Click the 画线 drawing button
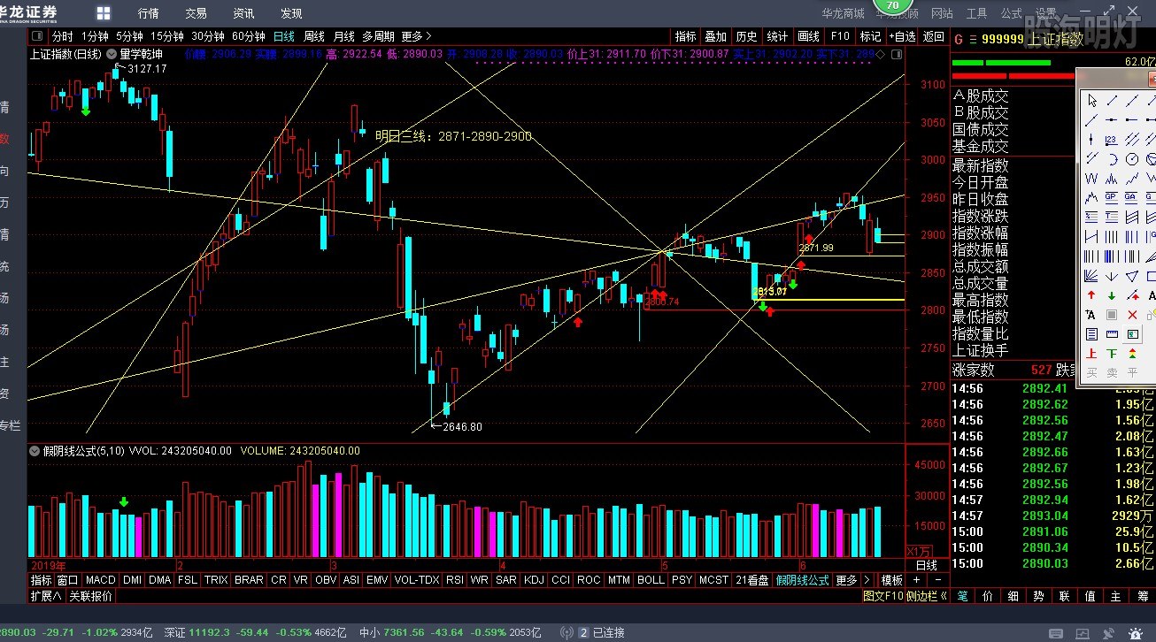1156x642 pixels. 808,36
